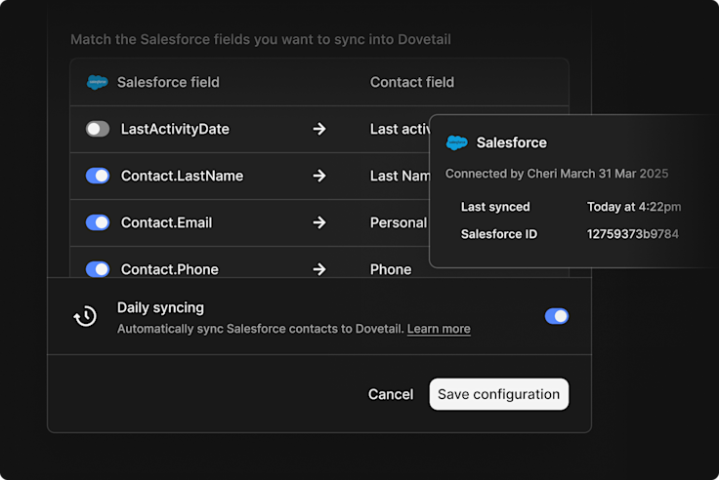Click the Contact.Email field label
Viewport: 719px width, 480px height.
point(166,222)
